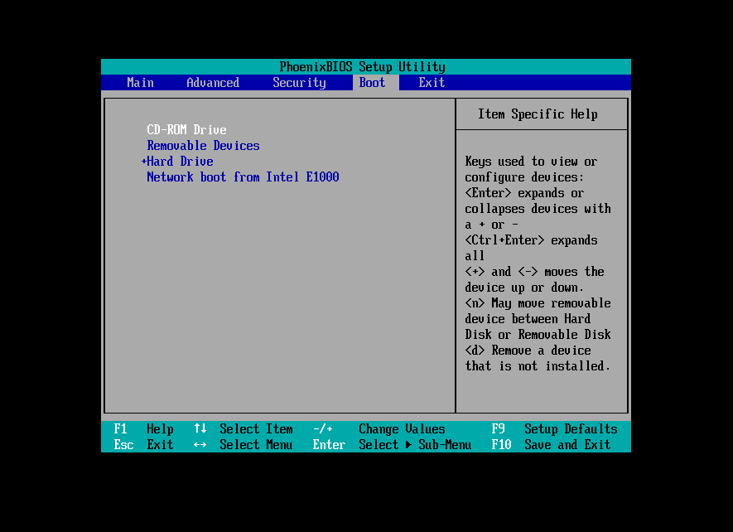Select the Hard Drive boot entry
The image size is (733, 532).
(x=180, y=162)
